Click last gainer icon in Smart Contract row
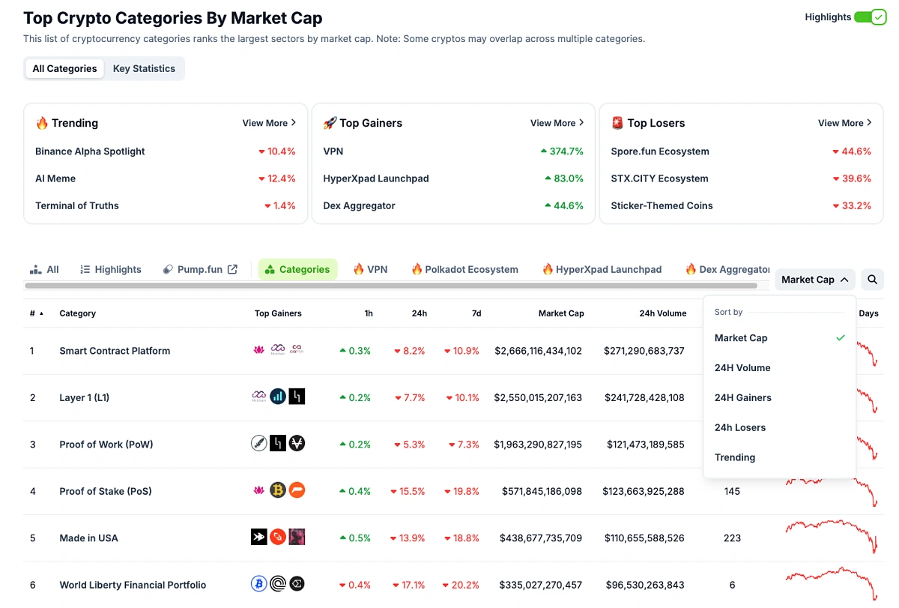The height and width of the screenshot is (608, 899). (x=297, y=350)
